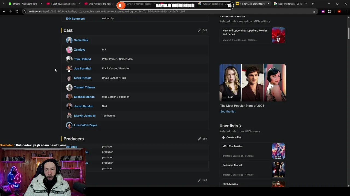Click the page vertical scrollbar thumb
Image resolution: width=350 pixels, height=196 pixels.
click(348, 34)
